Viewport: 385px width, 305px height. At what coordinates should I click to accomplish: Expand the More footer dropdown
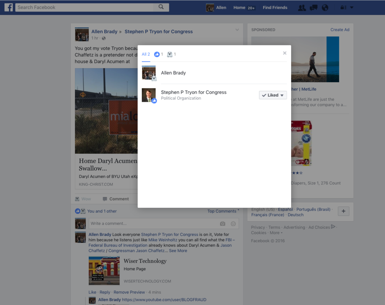click(276, 233)
